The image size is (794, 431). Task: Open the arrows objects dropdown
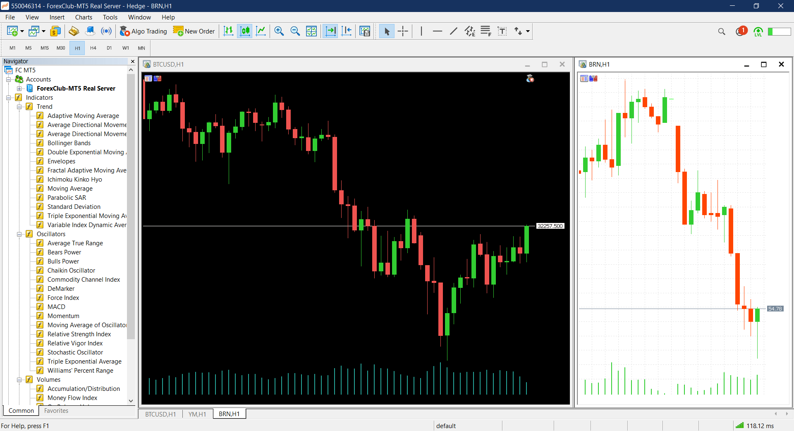pos(526,31)
